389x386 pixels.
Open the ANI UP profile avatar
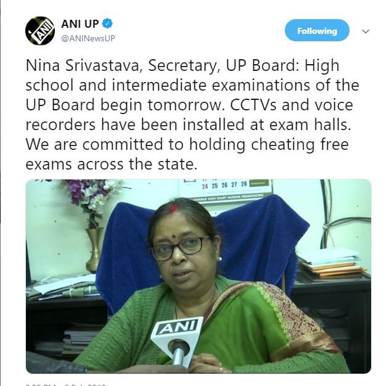pos(40,31)
